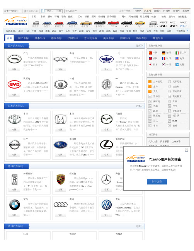This screenshot has width=194, height=251.
Task: Choose the red compact-car type icon
Action: [x=59, y=23]
